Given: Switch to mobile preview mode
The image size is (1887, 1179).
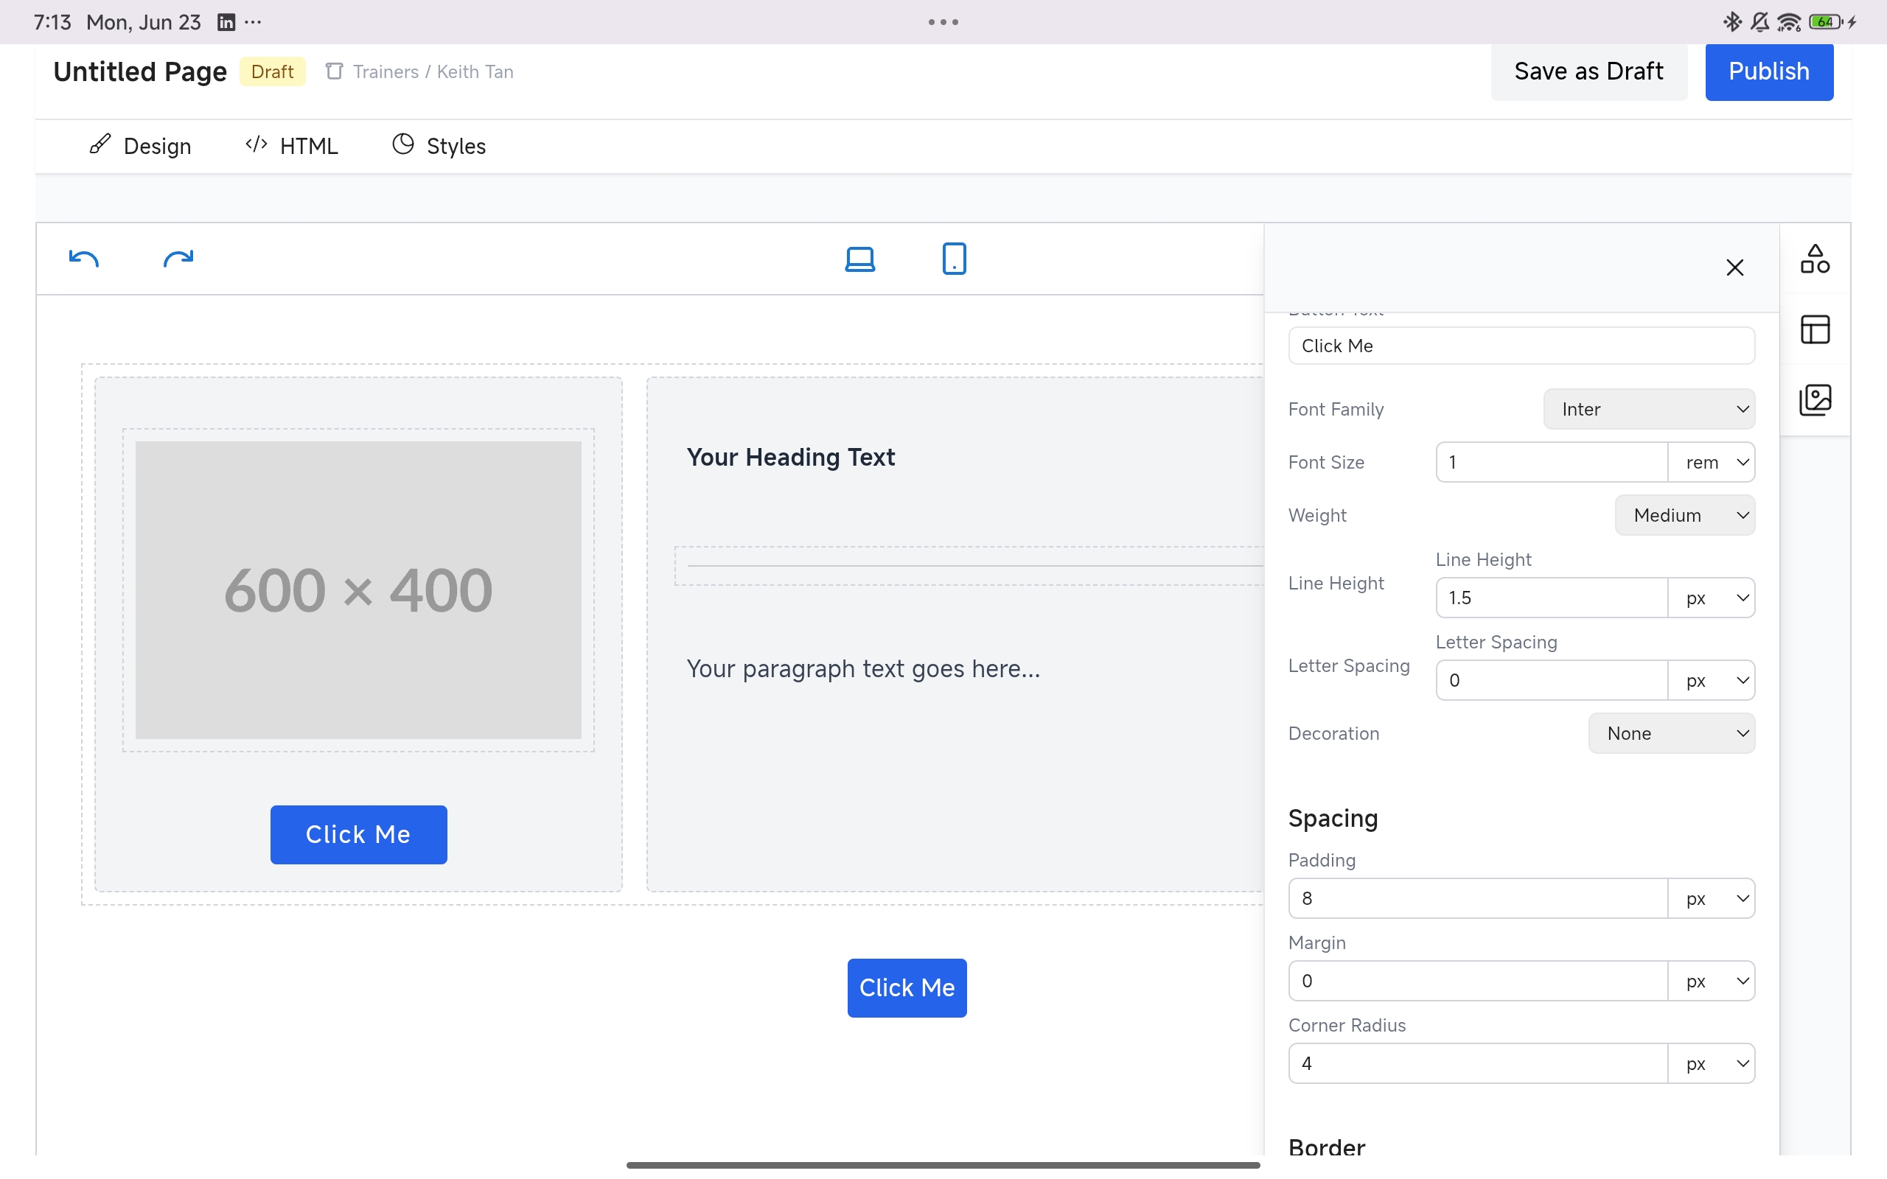Looking at the screenshot, I should 953,258.
